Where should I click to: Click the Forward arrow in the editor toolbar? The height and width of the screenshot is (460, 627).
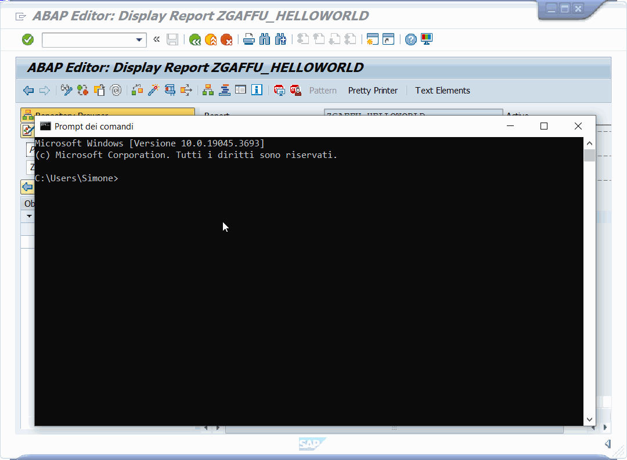click(x=44, y=91)
